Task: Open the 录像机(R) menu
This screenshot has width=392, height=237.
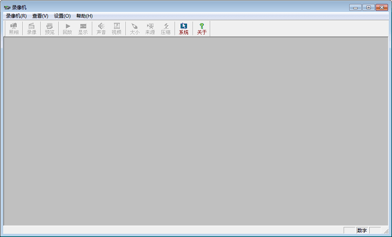Action: 16,16
